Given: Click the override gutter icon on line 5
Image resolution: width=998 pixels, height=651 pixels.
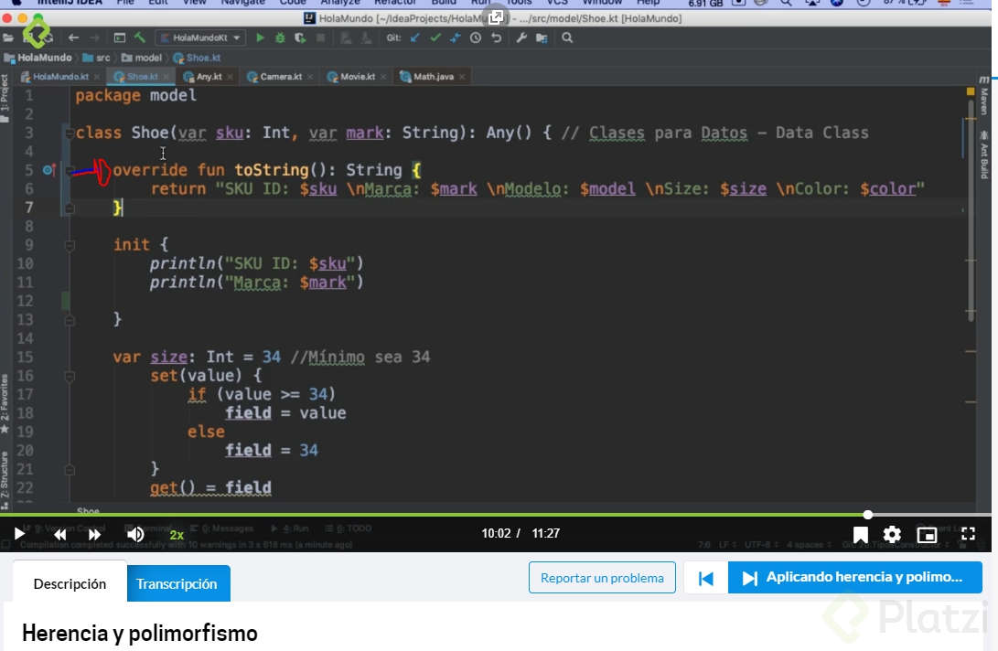Looking at the screenshot, I should (49, 170).
